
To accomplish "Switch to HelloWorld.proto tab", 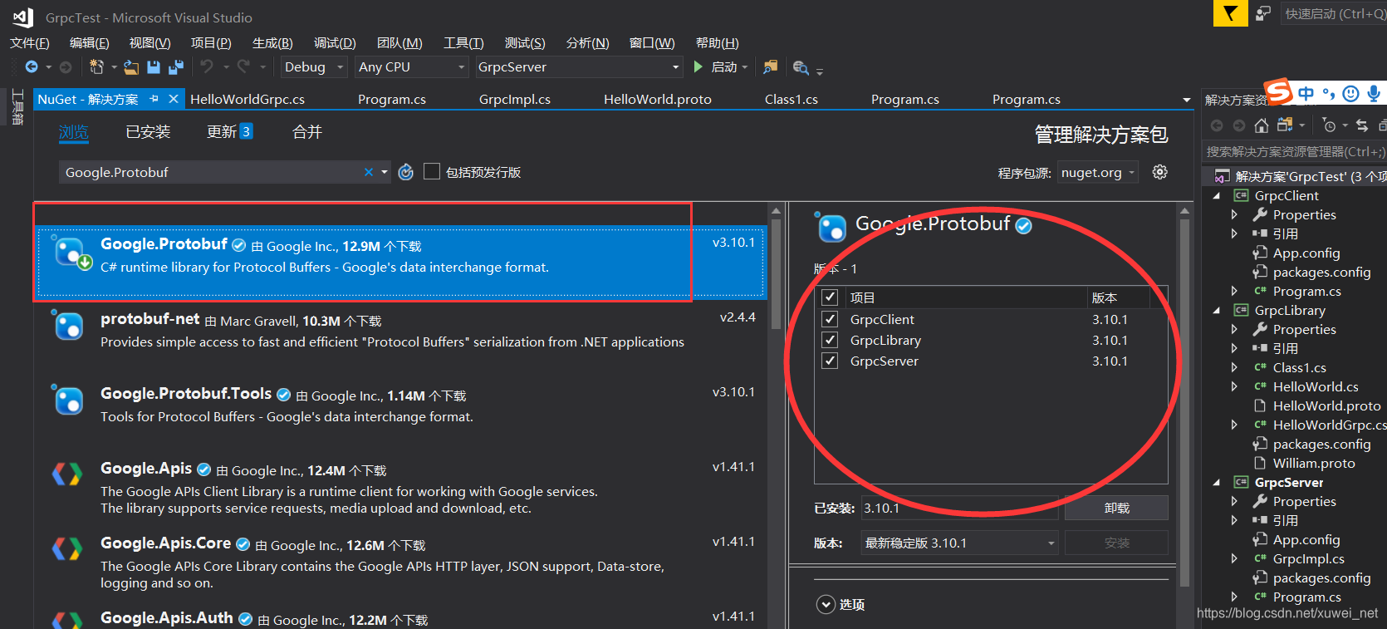I will [x=657, y=99].
